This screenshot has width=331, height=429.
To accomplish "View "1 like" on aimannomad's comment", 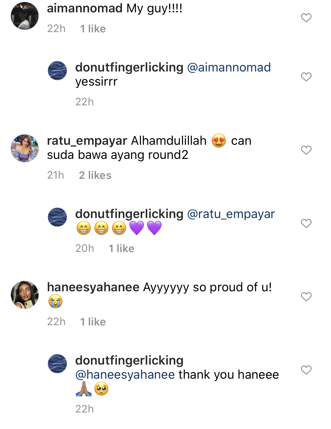I will click(x=93, y=29).
